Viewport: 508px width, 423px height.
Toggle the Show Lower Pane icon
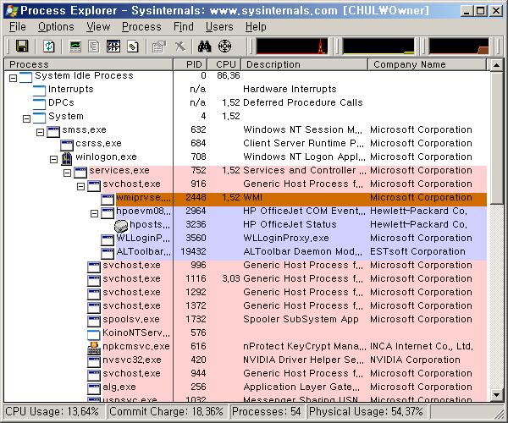pos(113,47)
